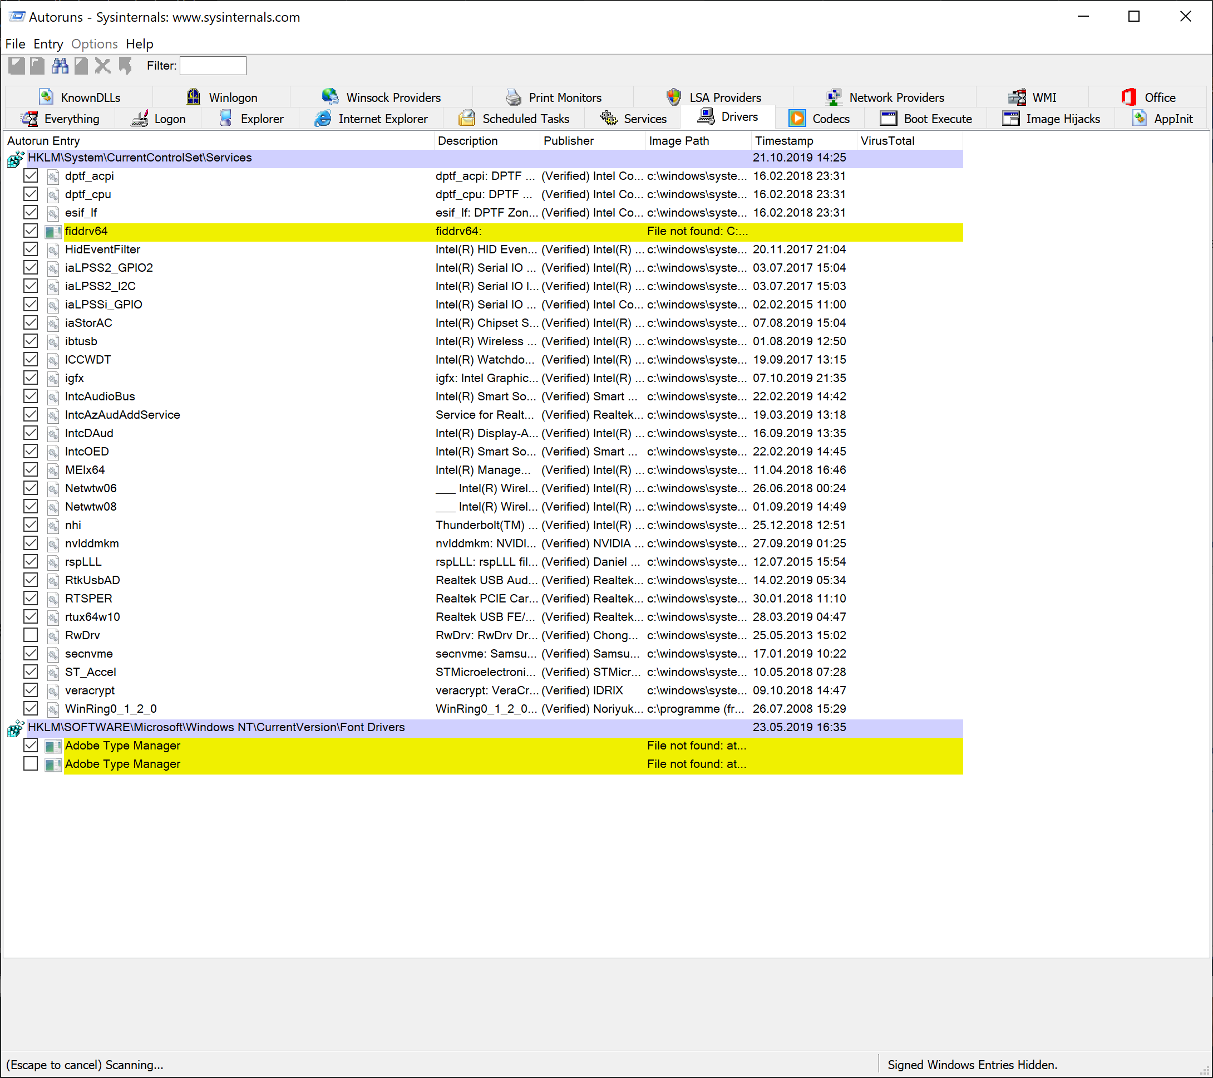
Task: Open the Office tab
Action: coord(1148,97)
